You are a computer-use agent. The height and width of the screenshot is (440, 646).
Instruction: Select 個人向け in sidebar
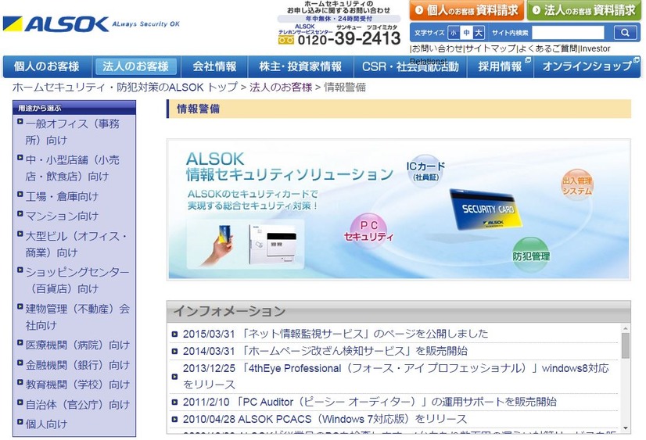tap(46, 424)
